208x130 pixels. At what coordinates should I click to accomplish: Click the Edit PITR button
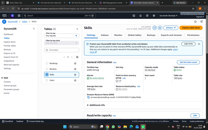[188, 44]
